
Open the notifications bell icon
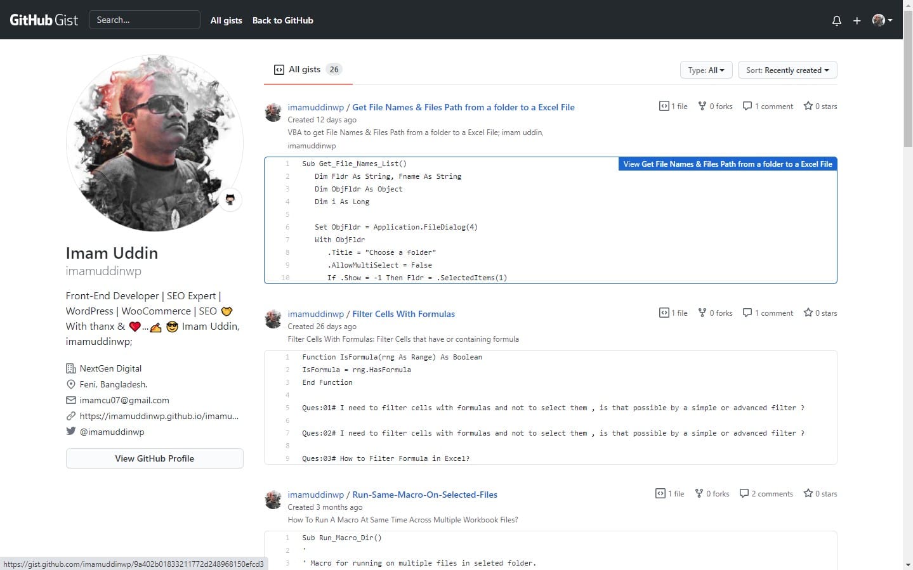836,20
